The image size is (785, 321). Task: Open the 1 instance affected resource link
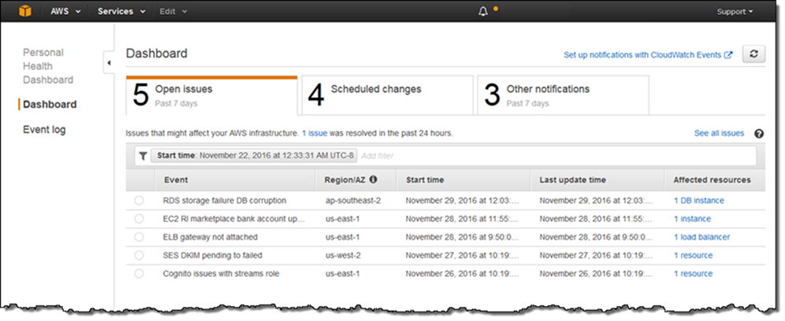pos(692,219)
